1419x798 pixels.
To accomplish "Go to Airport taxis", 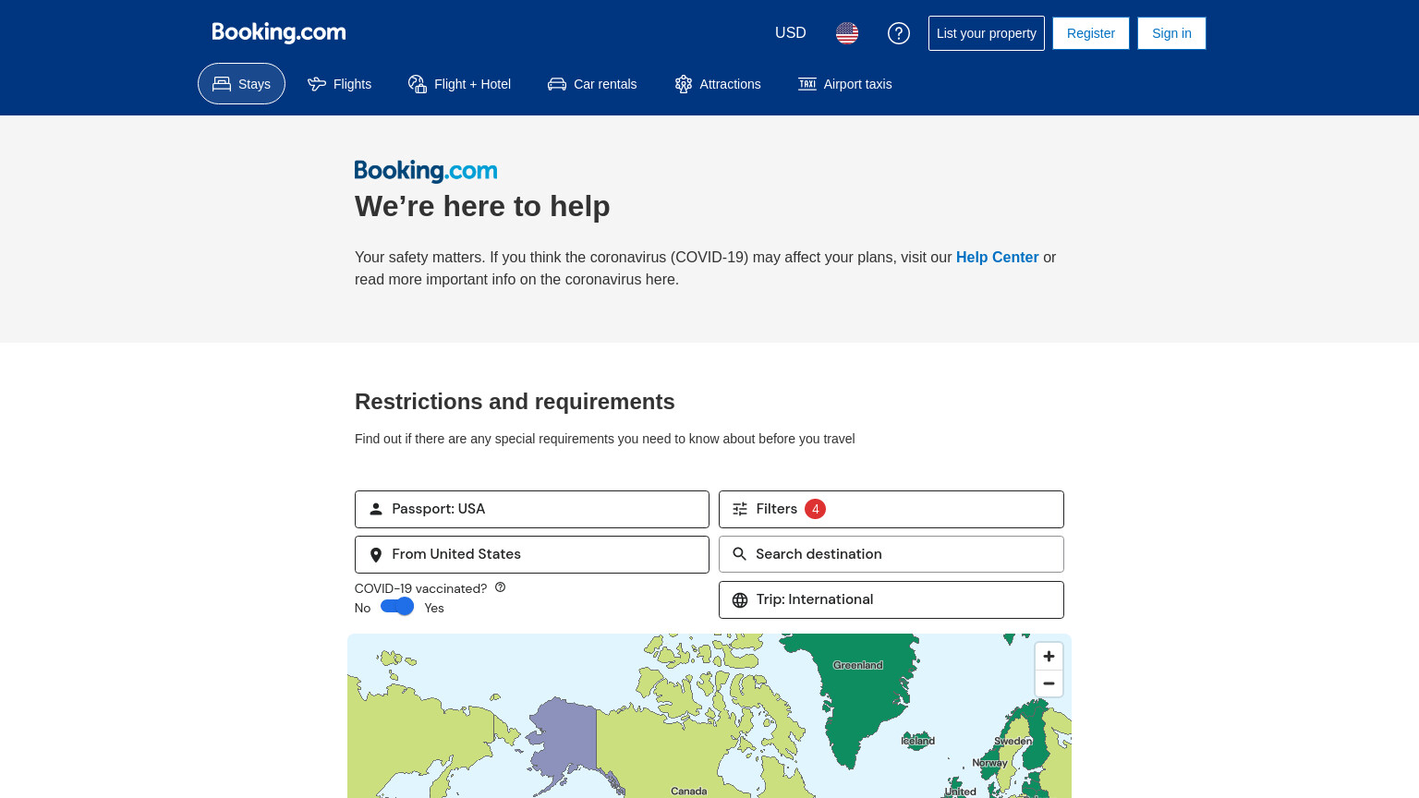I will pos(845,84).
